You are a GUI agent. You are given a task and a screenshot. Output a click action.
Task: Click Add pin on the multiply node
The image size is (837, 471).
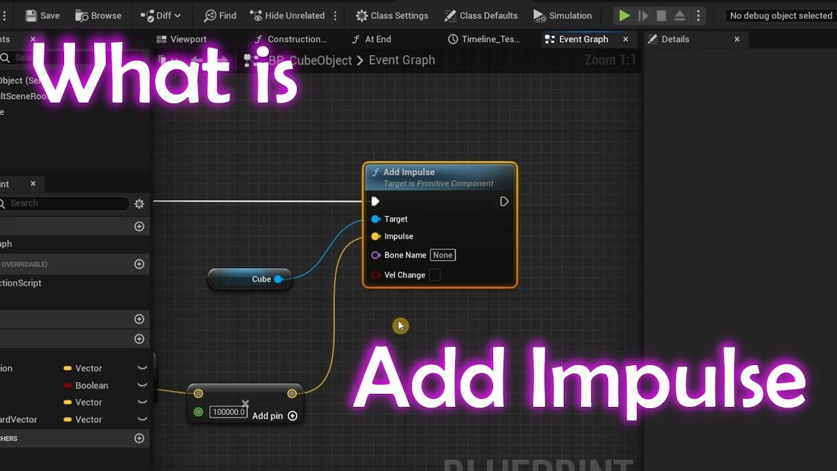(275, 416)
